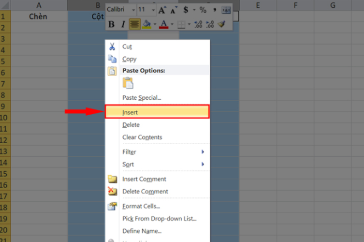This screenshot has height=242, width=364.
Task: Click the Insert Comment icon
Action: (113, 179)
